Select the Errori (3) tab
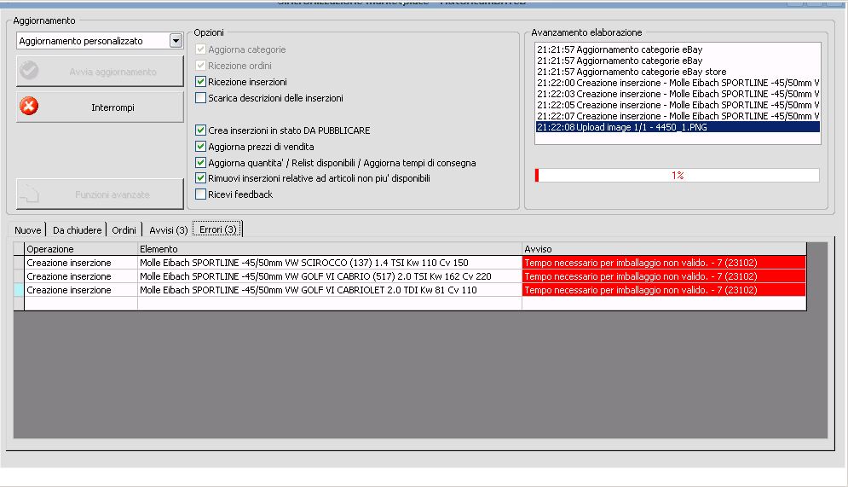The image size is (848, 487). [x=218, y=229]
